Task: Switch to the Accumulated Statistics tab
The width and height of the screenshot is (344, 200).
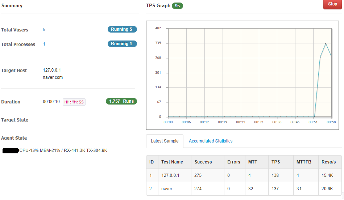Action: [x=211, y=141]
